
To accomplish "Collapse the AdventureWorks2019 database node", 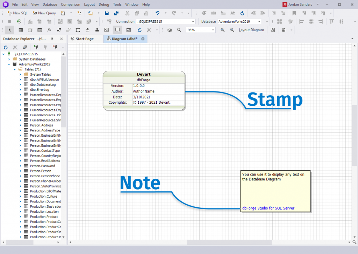I will pos(9,64).
